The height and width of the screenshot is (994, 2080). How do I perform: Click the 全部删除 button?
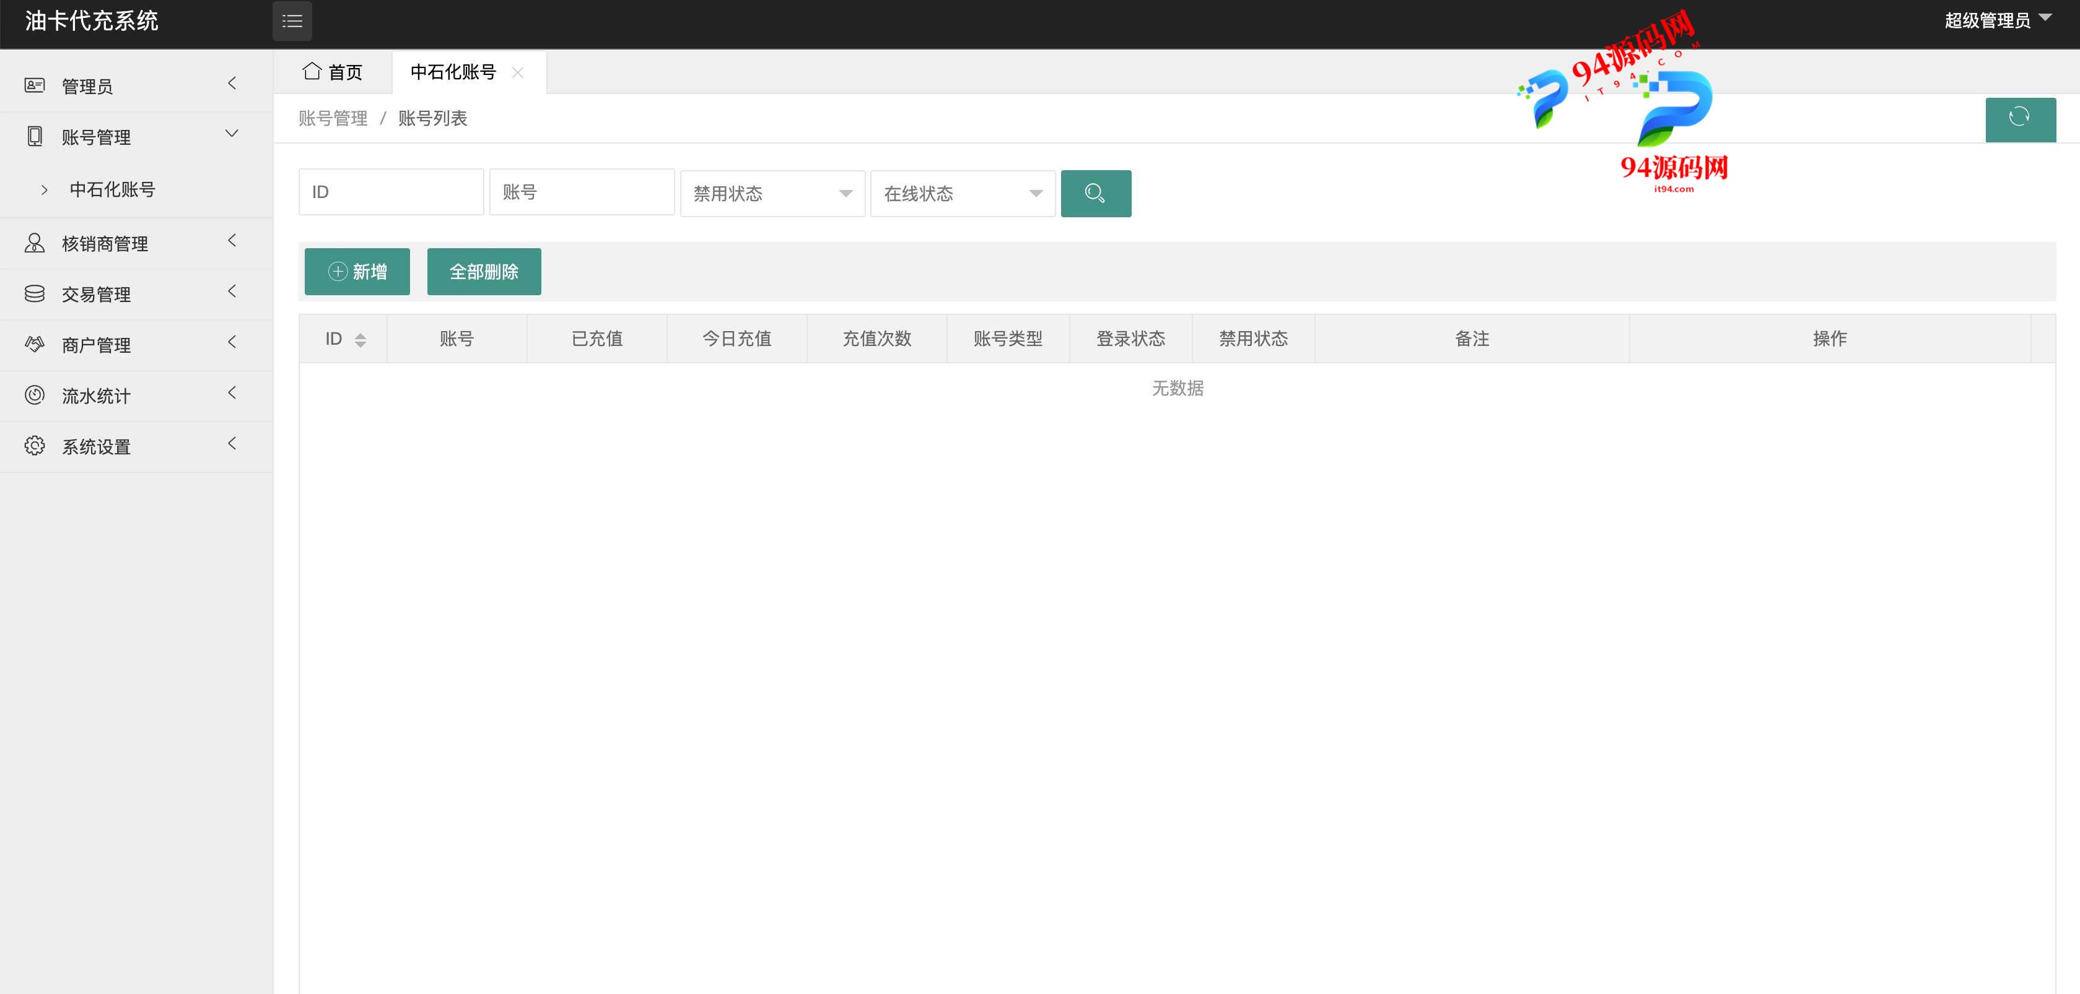(x=484, y=273)
